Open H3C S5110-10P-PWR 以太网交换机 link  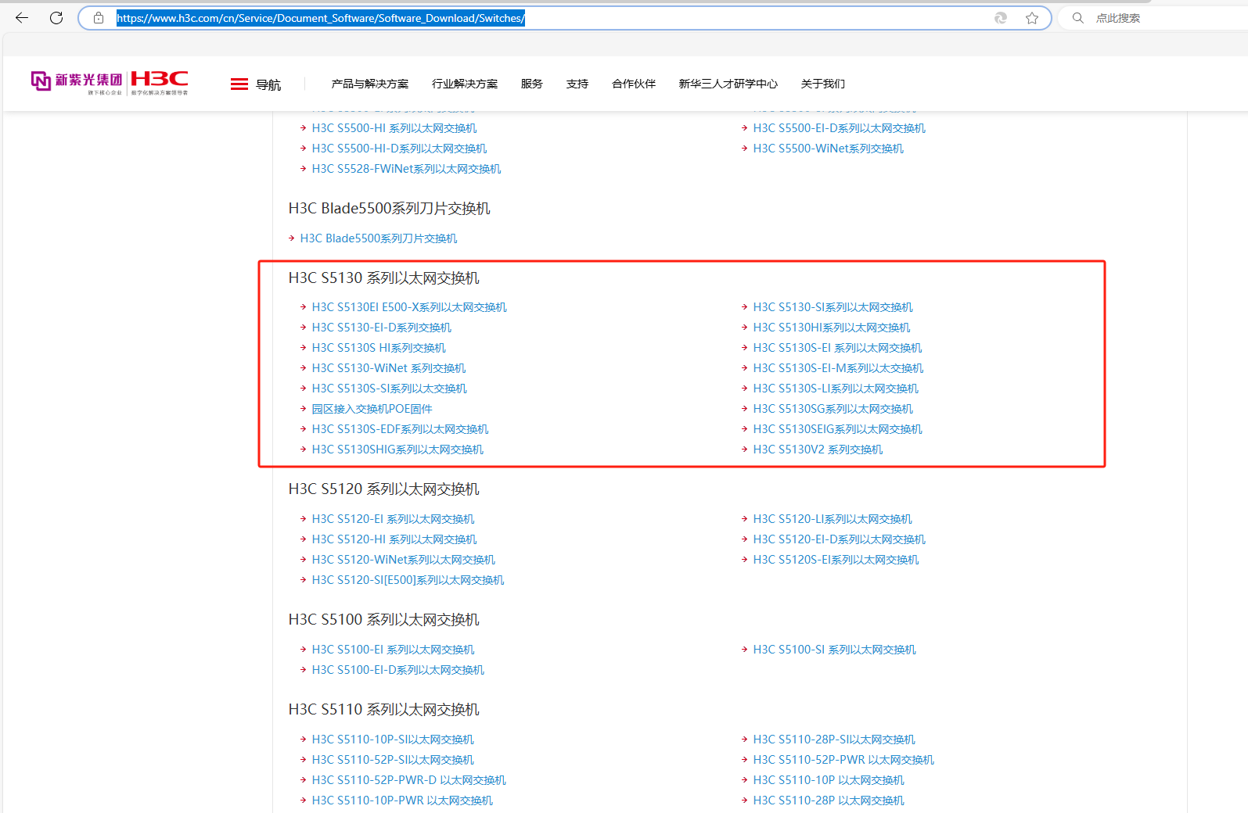point(402,800)
